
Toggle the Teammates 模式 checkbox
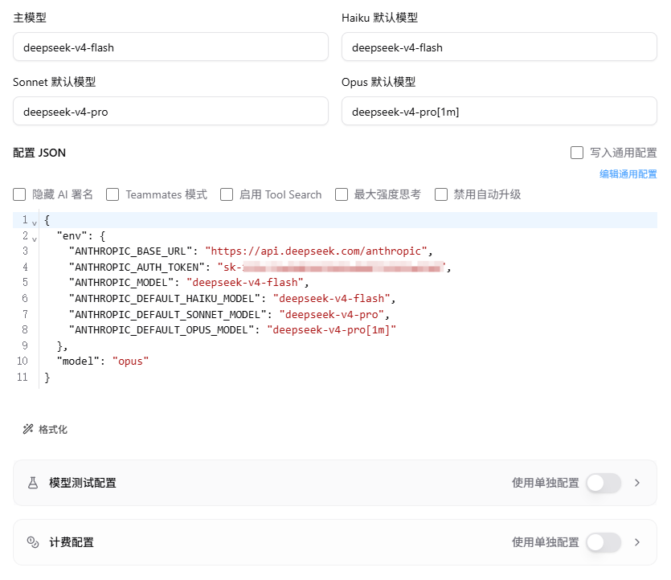pos(113,194)
